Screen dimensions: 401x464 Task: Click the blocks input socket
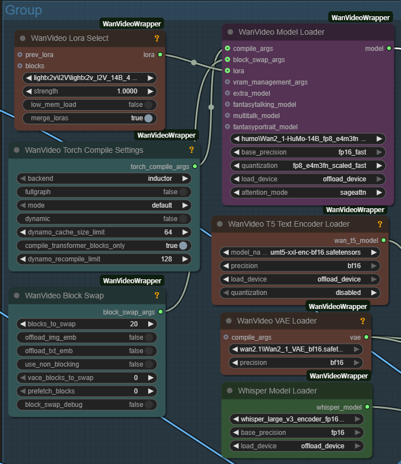click(x=20, y=65)
